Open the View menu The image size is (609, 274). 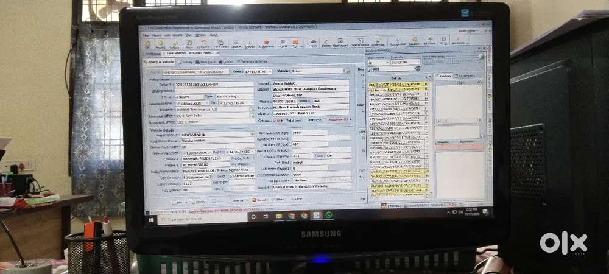188,35
